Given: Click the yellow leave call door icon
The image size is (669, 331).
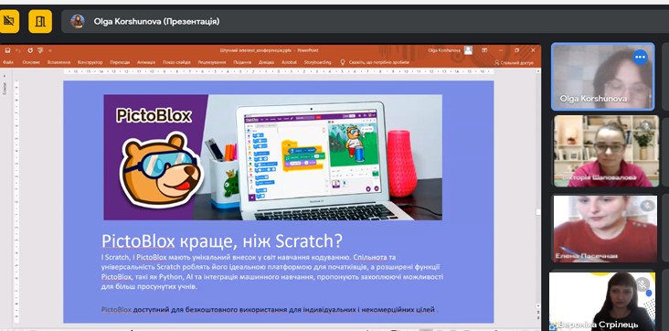Looking at the screenshot, I should point(40,21).
